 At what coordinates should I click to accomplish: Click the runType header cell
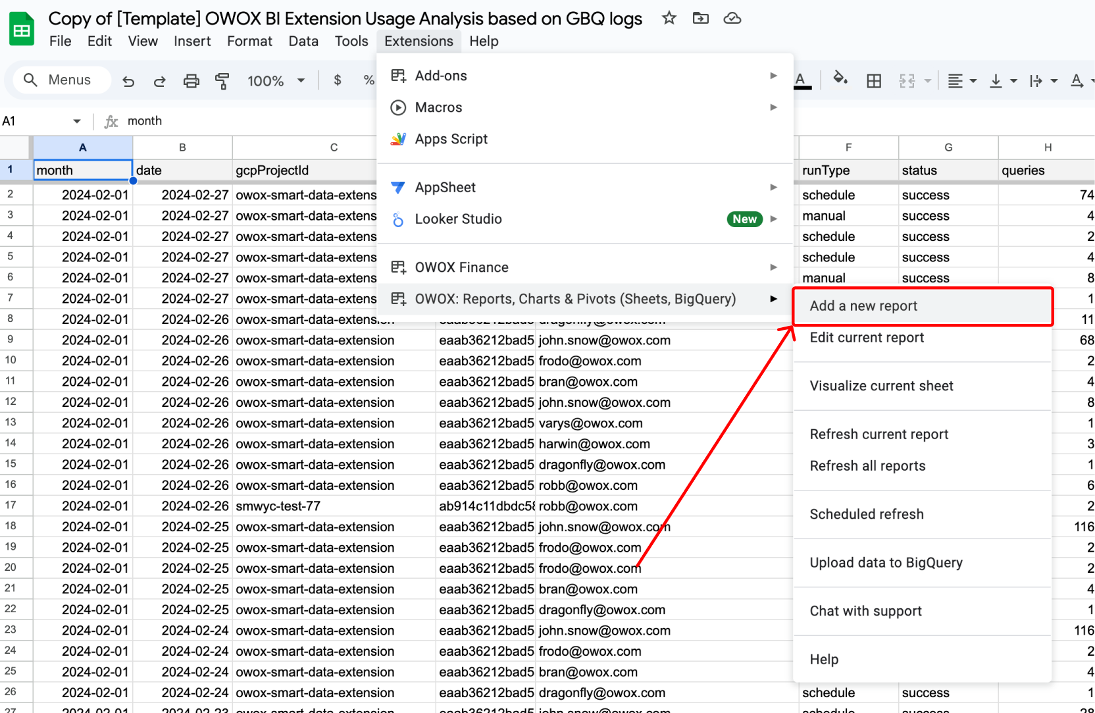(848, 171)
